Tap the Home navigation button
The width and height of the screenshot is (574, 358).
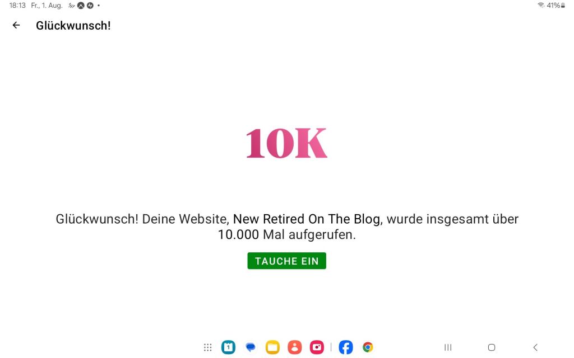[x=492, y=347]
